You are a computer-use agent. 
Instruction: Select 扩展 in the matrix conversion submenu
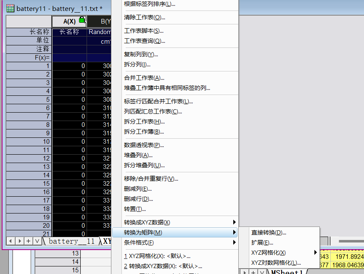262,242
